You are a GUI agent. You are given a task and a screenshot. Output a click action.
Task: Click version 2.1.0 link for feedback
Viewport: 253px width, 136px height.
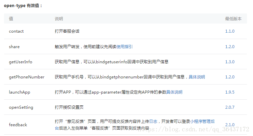pos(230,125)
